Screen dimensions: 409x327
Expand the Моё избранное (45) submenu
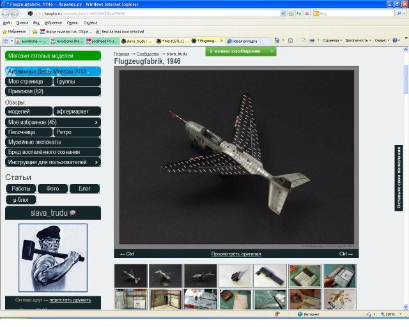click(96, 122)
